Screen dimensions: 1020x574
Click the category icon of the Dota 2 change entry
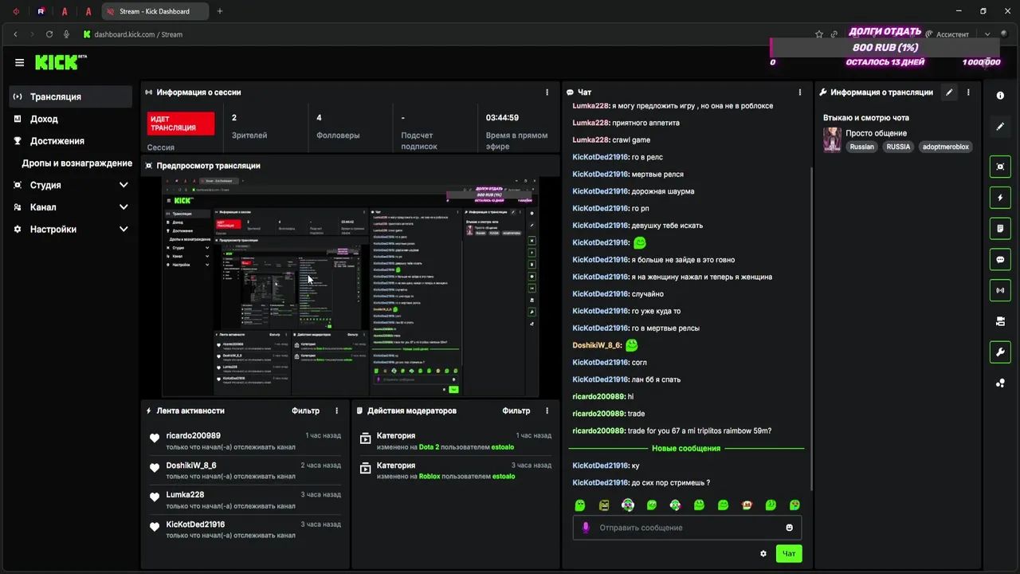[x=366, y=438]
